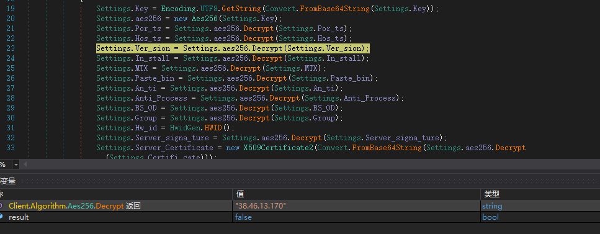The image size is (600, 234).
Task: Click Settings.BS_OD code on line 29
Action: tap(220, 108)
